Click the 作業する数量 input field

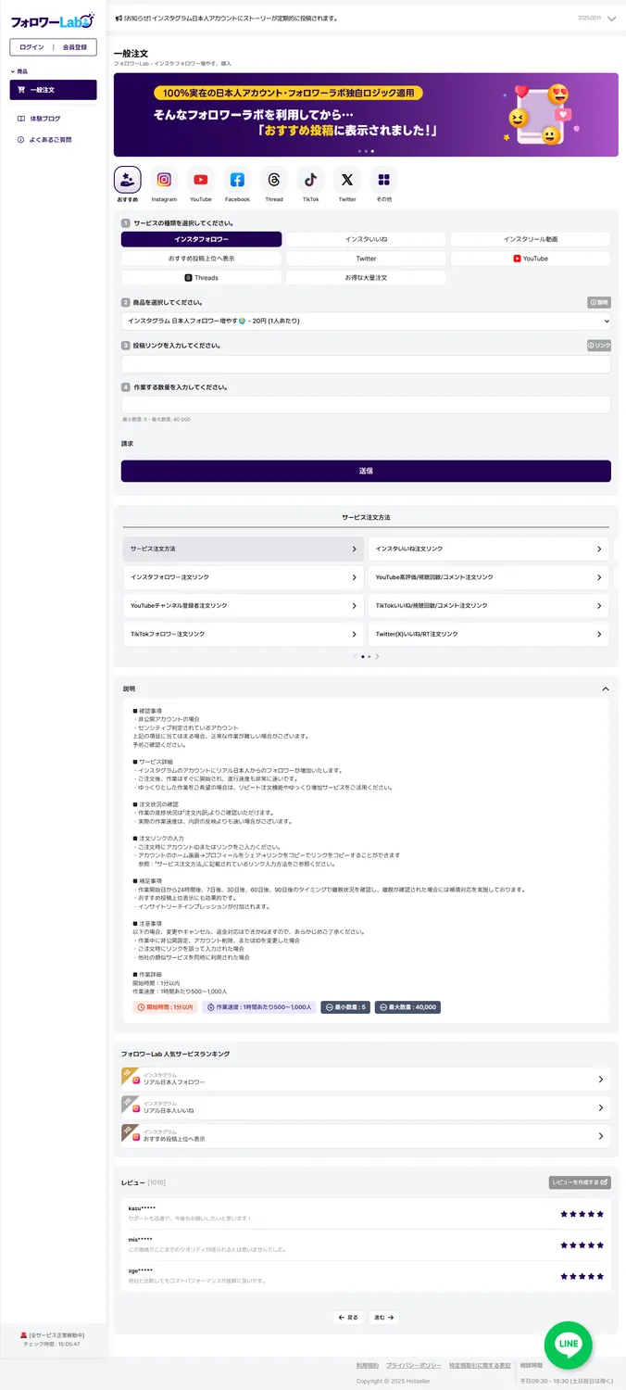pyautogui.click(x=366, y=405)
